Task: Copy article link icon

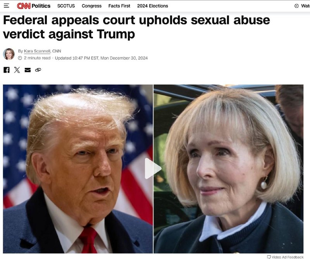Action: coord(38,70)
